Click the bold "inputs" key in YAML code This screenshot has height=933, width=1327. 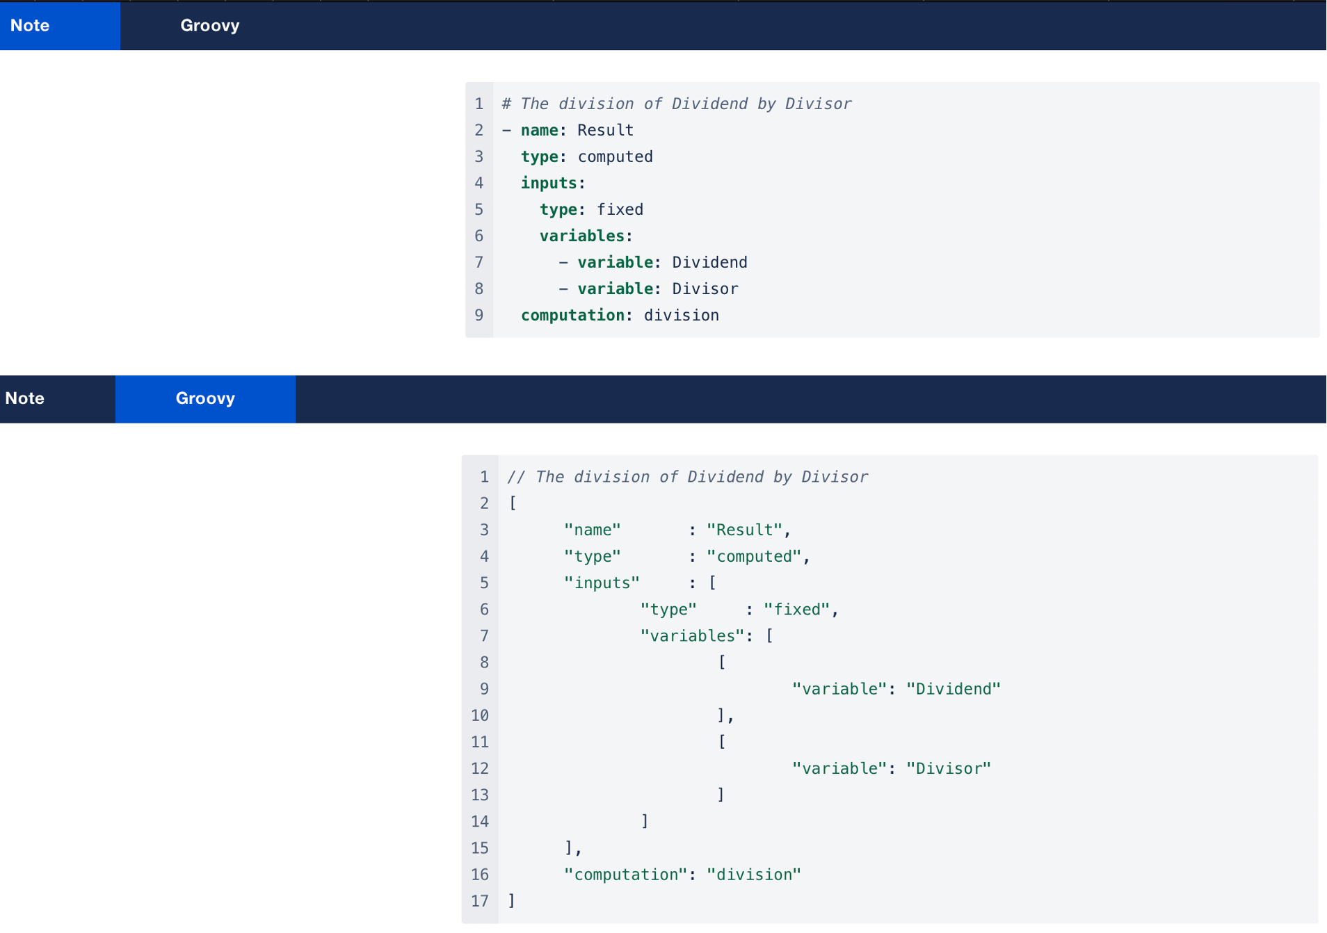[x=549, y=183]
